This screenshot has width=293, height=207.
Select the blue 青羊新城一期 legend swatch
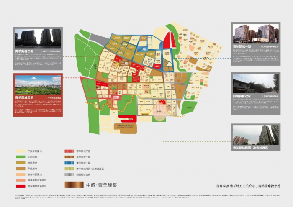coord(69,163)
